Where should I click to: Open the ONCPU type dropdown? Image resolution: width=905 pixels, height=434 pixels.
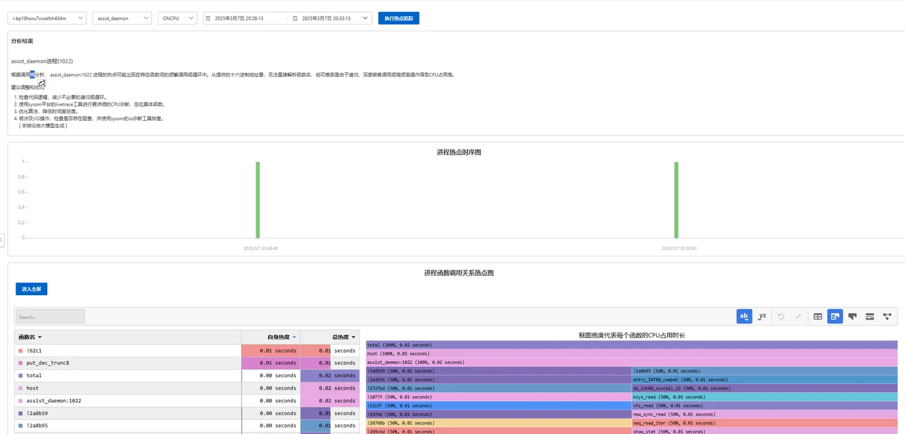click(x=177, y=19)
